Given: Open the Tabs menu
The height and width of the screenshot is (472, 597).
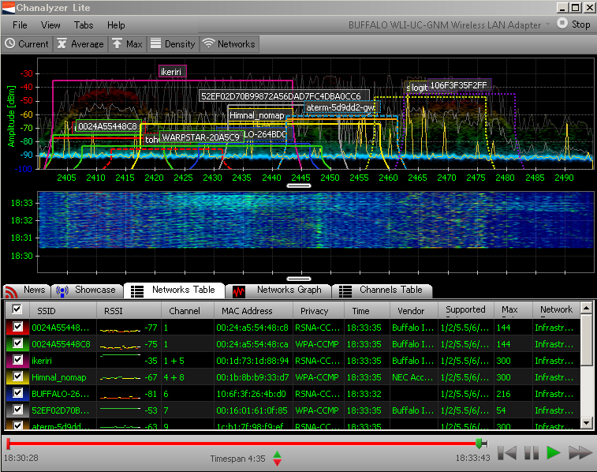Looking at the screenshot, I should point(84,25).
